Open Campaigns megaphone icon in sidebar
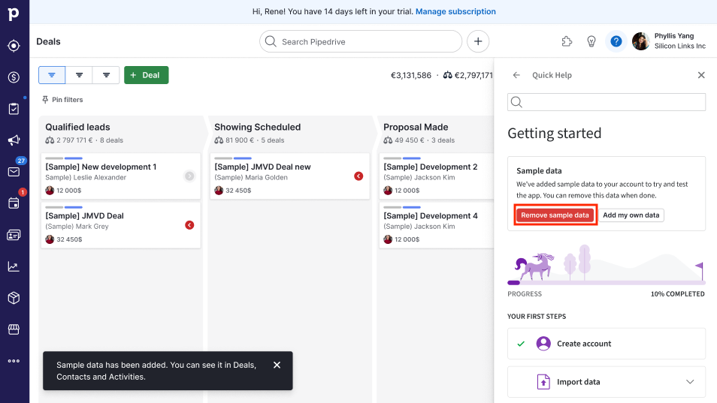717x403 pixels. [x=14, y=140]
